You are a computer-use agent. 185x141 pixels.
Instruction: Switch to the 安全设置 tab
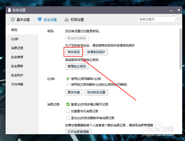tap(47, 20)
